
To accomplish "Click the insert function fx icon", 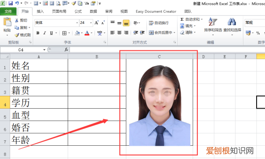I will (66, 49).
